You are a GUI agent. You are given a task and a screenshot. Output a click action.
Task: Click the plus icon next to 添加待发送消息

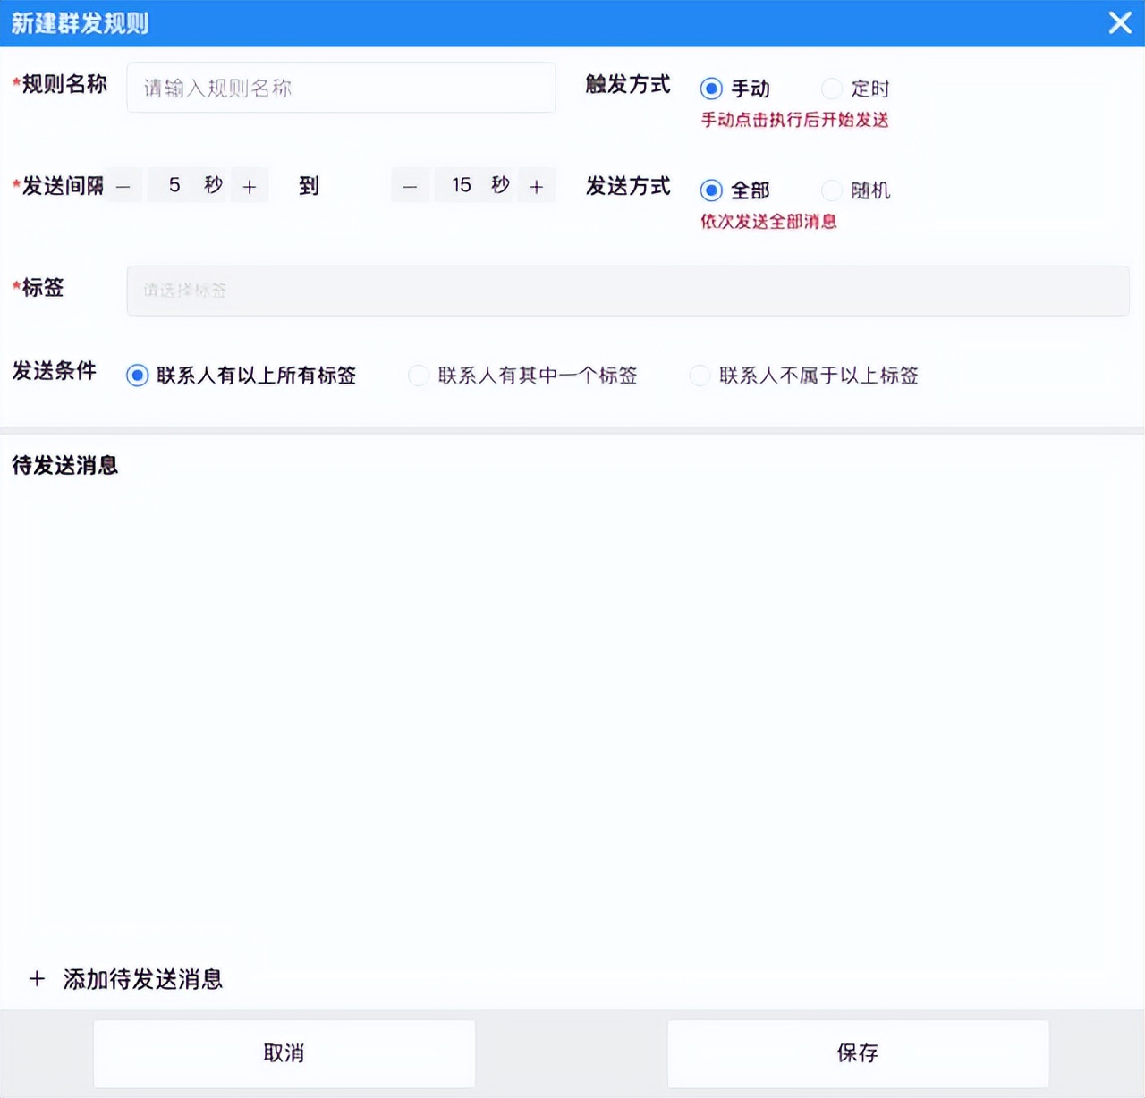pyautogui.click(x=37, y=978)
